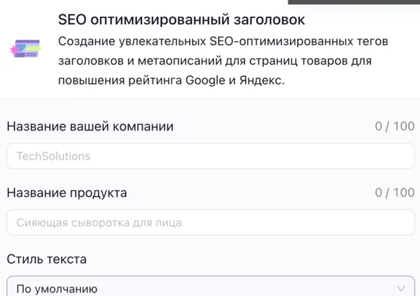Click the "Стиль текста" label
Viewport: 420px width, 296px height.
pyautogui.click(x=47, y=259)
